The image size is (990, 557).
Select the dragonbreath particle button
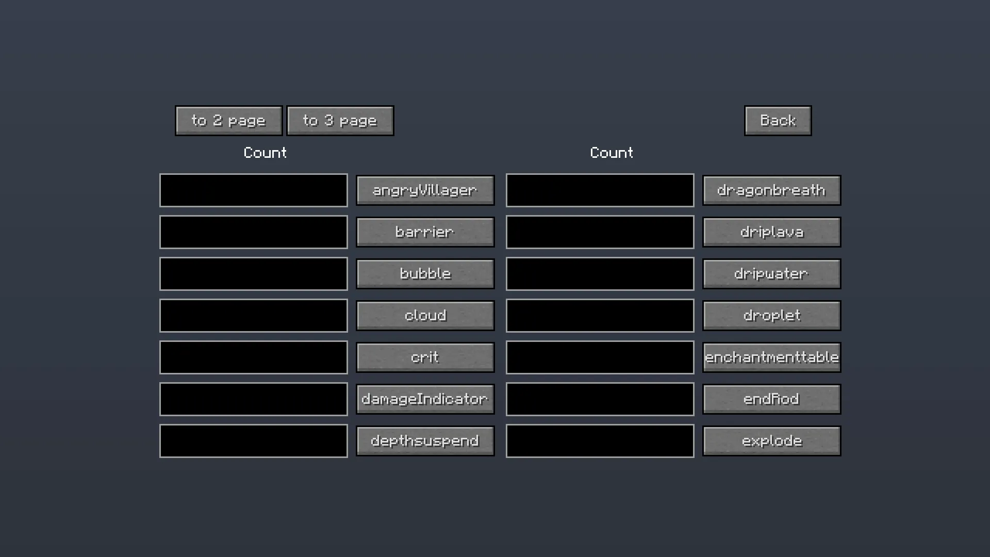click(x=771, y=190)
